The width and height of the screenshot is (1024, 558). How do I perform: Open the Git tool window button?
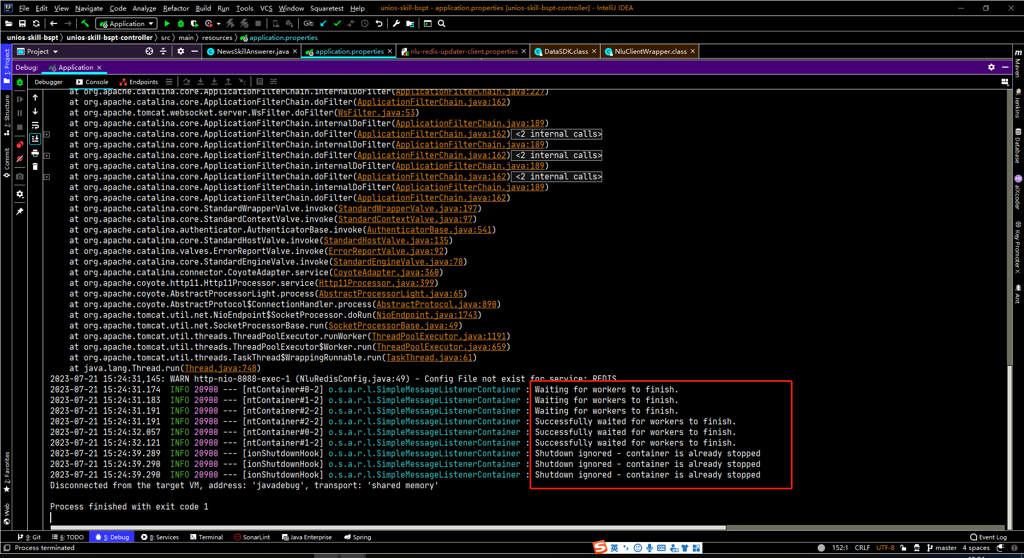29,537
